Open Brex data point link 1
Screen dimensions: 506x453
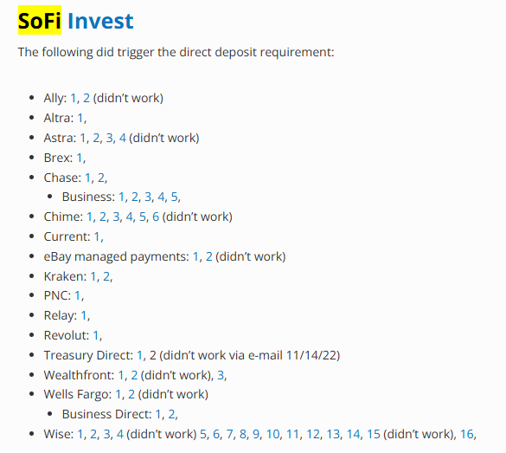click(80, 158)
